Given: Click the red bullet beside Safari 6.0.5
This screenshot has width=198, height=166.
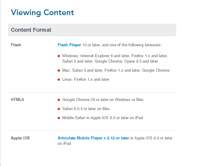Looking at the screenshot, I should pyautogui.click(x=59, y=109).
